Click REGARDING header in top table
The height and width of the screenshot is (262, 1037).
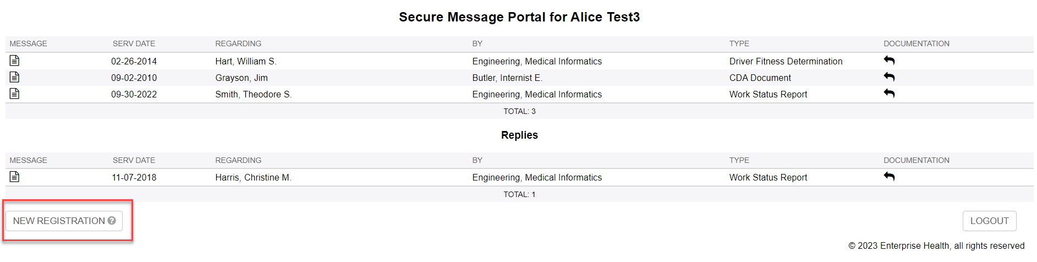[x=238, y=43]
